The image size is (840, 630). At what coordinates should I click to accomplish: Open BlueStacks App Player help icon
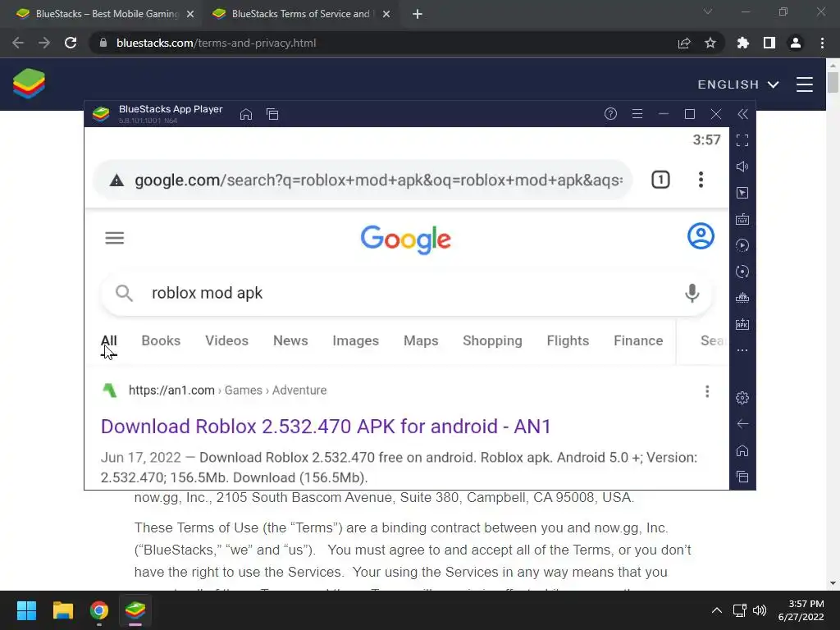point(610,113)
